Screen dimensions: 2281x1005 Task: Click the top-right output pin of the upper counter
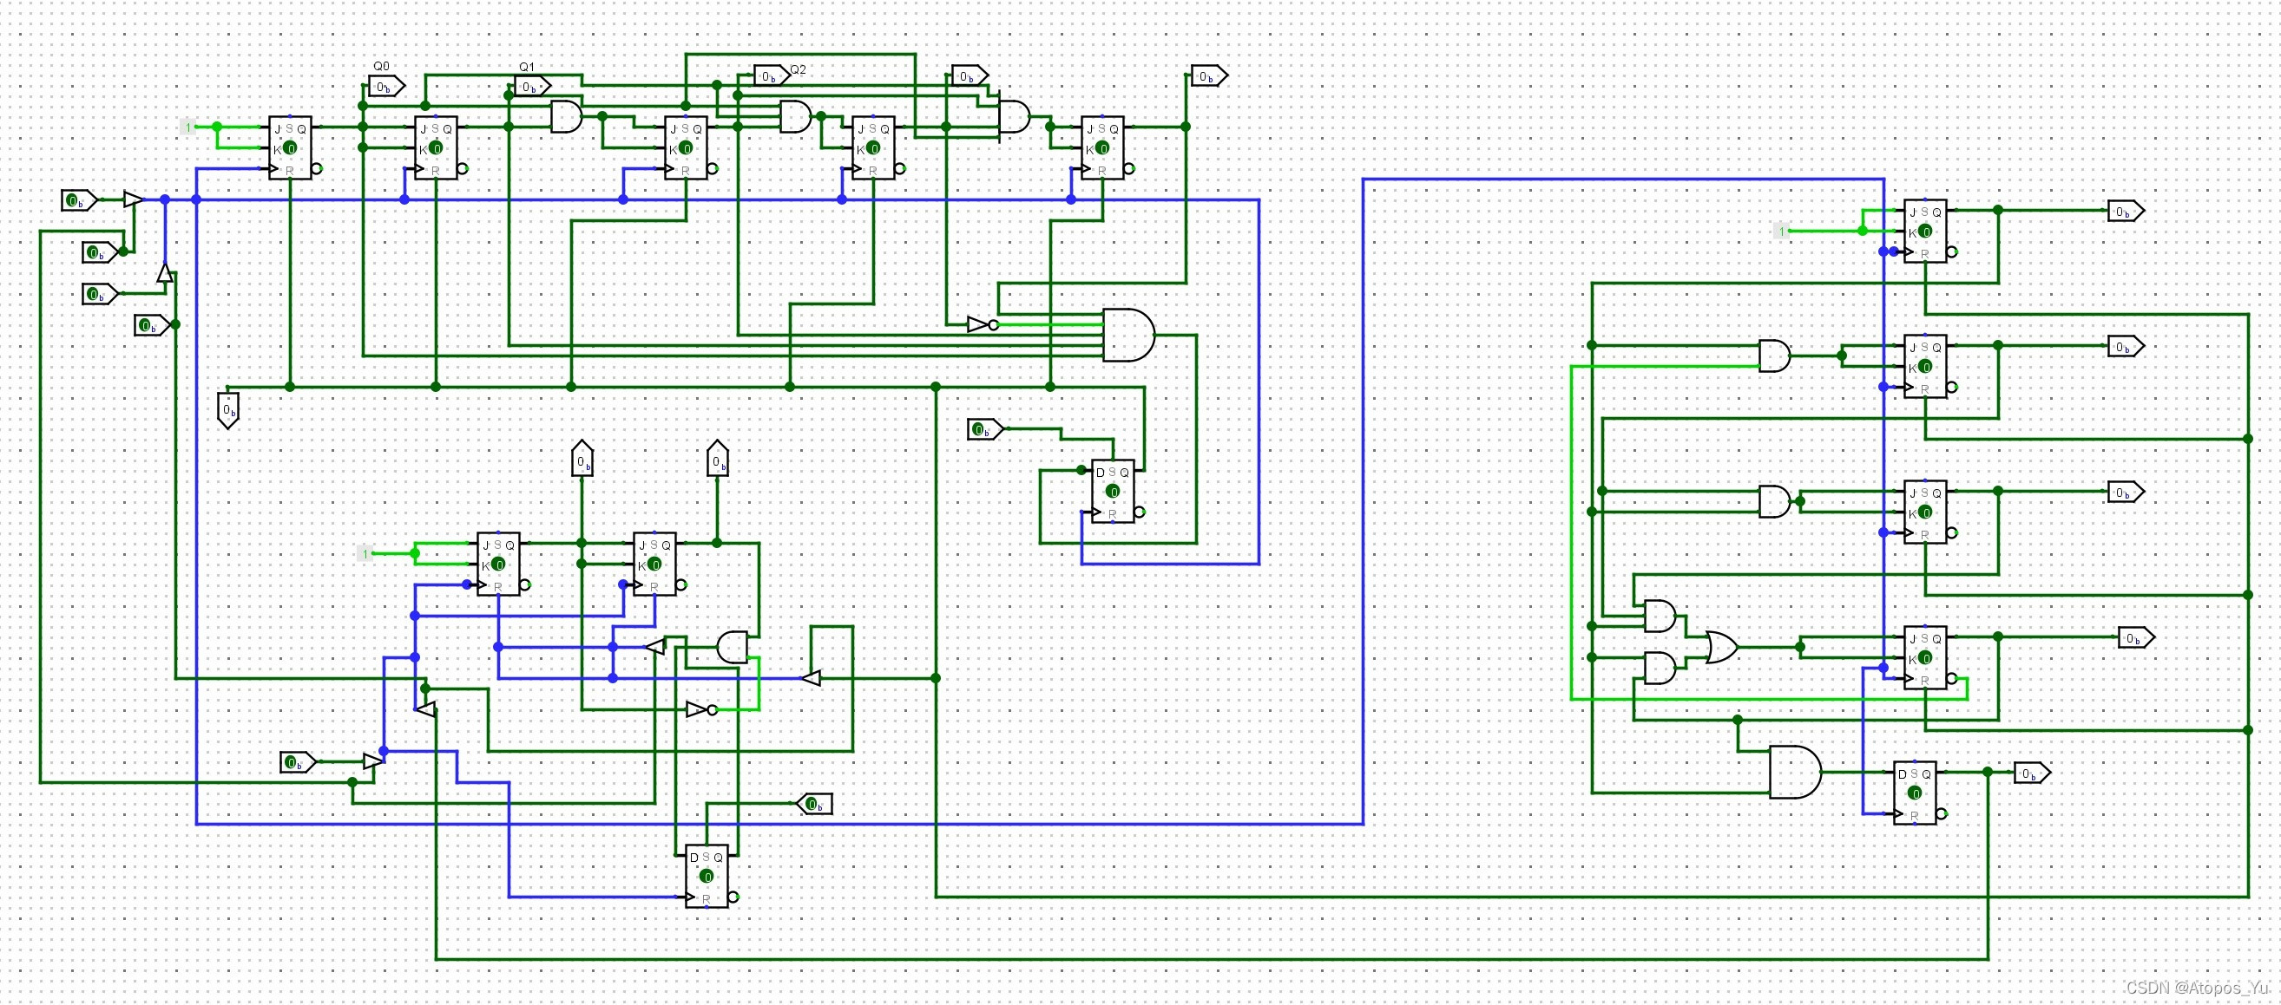(x=1208, y=76)
